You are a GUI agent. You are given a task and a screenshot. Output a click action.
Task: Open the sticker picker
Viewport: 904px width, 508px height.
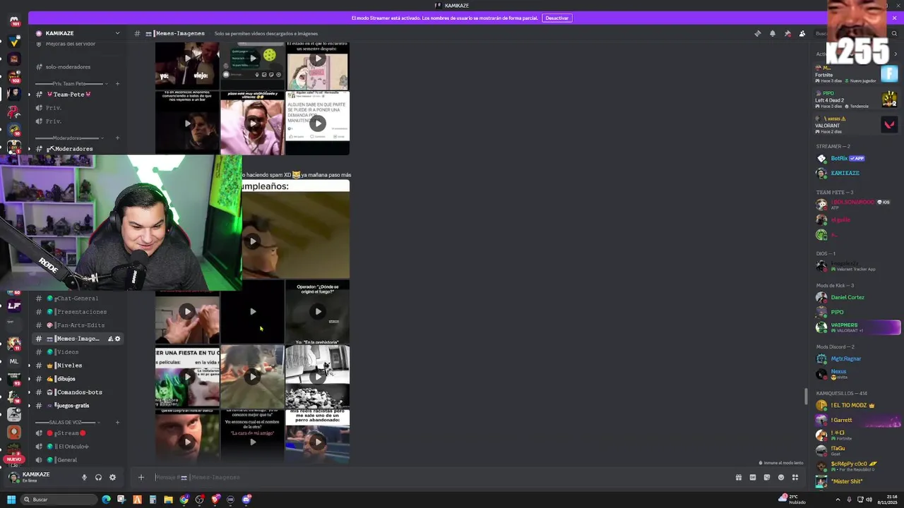[767, 477]
